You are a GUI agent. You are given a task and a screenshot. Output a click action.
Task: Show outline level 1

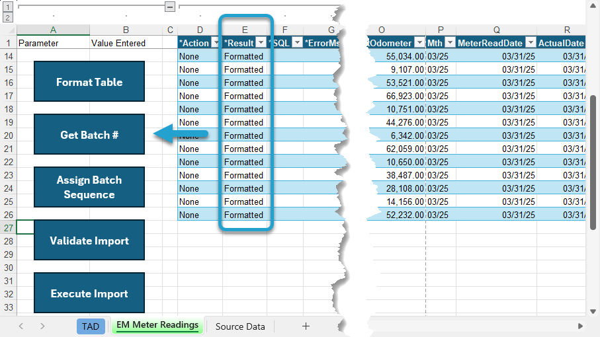pyautogui.click(x=8, y=7)
